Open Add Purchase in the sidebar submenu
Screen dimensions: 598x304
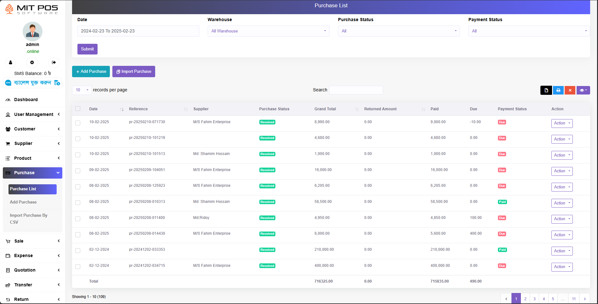click(x=23, y=202)
